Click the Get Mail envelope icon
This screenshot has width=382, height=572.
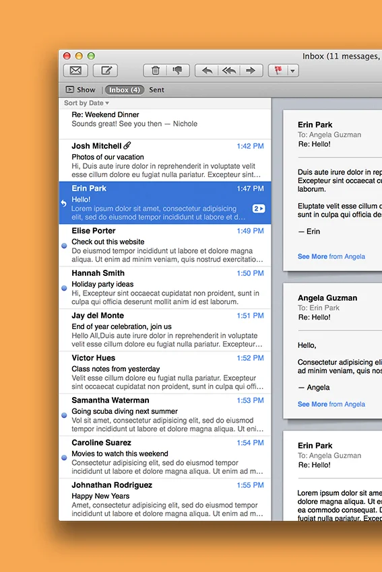(x=75, y=71)
